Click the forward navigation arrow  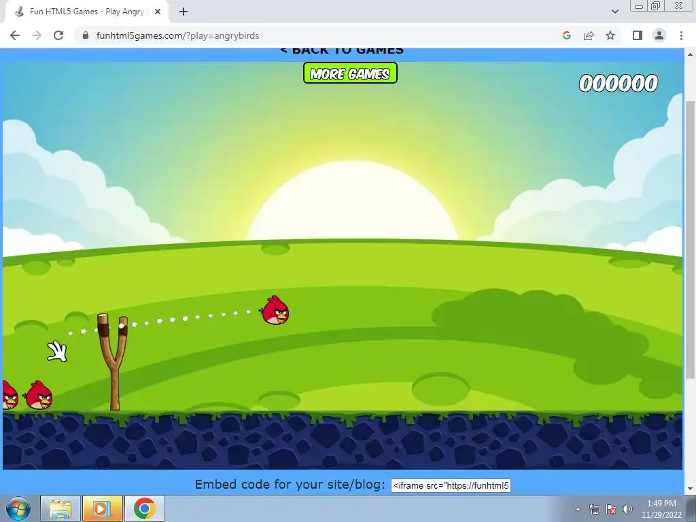[x=37, y=35]
